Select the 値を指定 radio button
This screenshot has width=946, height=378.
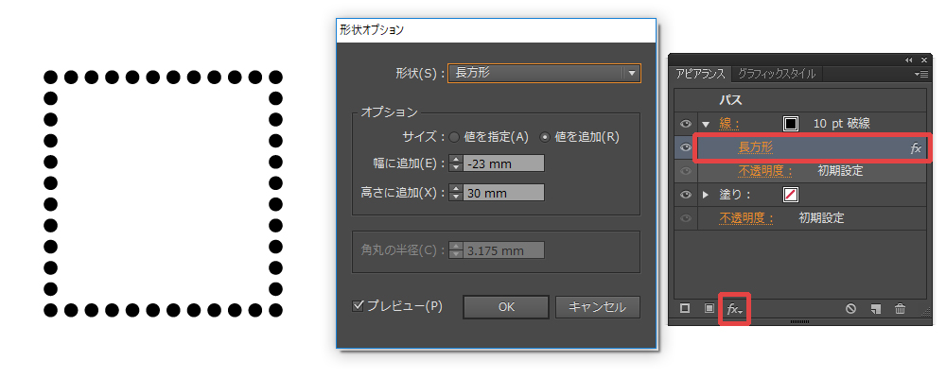click(x=455, y=137)
